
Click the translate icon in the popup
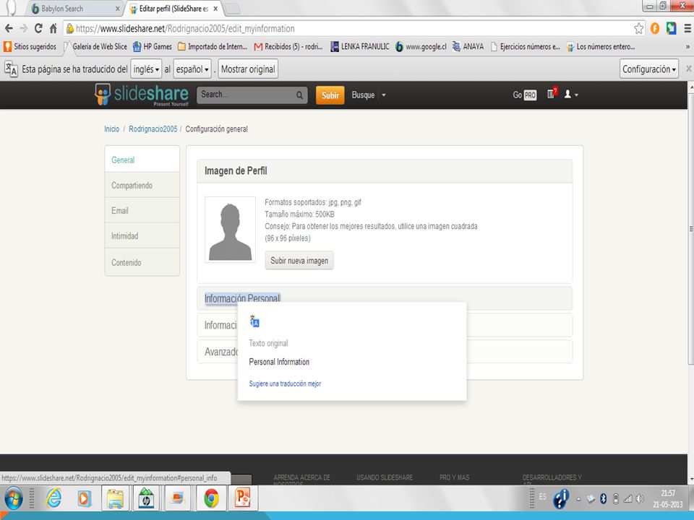[x=254, y=321]
